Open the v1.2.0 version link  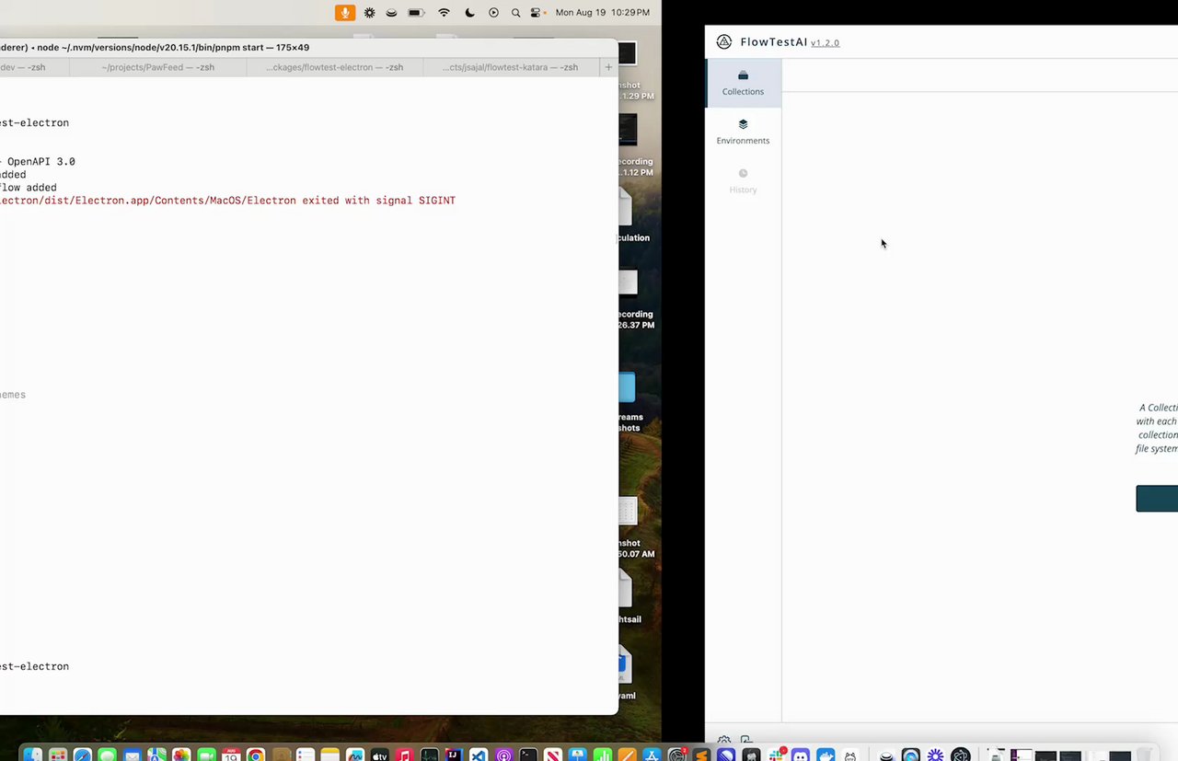click(x=825, y=43)
